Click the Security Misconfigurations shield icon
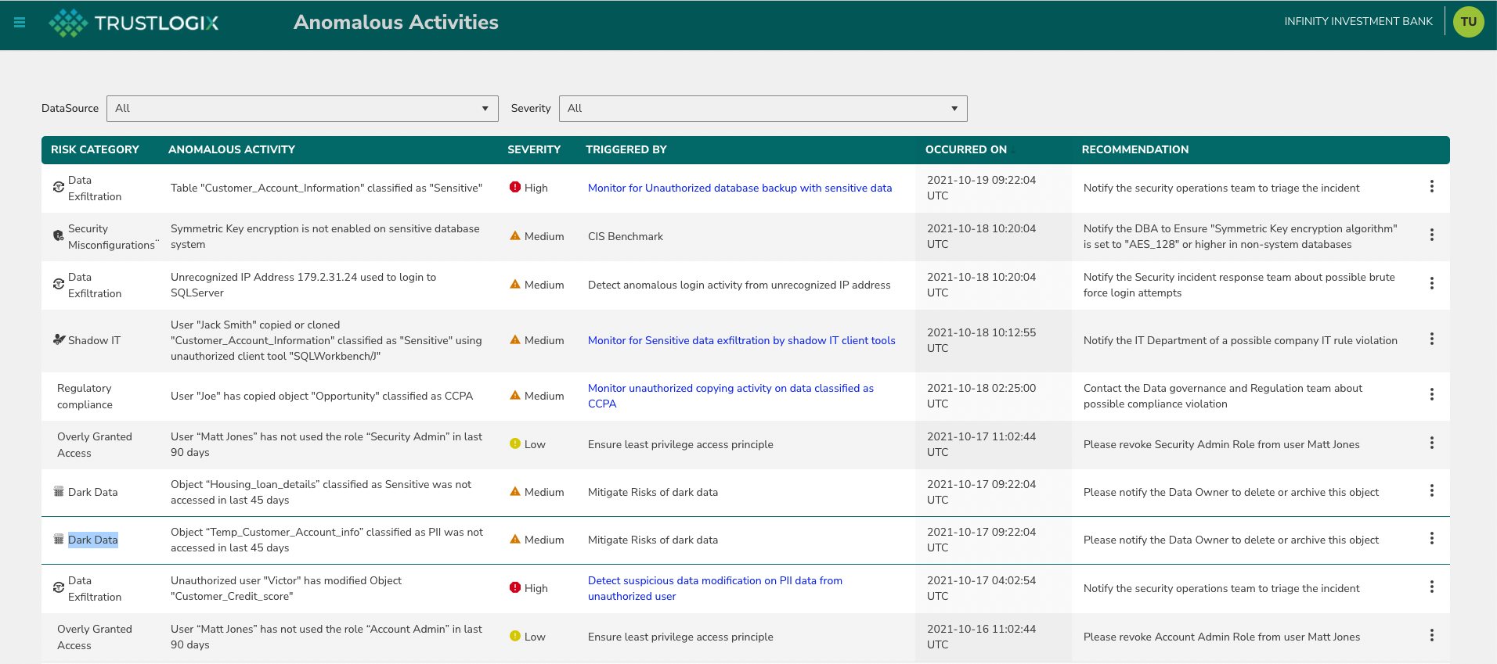The height and width of the screenshot is (664, 1497). coord(59,235)
